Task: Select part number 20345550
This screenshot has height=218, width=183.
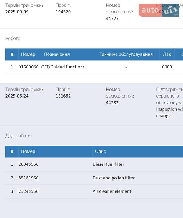Action: click(28, 164)
